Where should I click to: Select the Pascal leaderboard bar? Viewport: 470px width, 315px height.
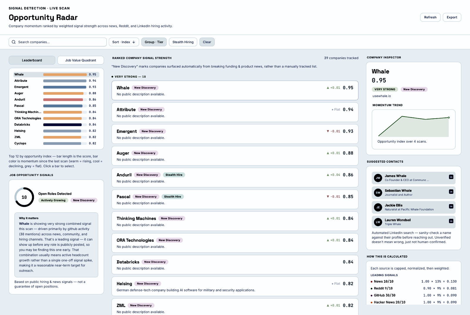(x=56, y=106)
